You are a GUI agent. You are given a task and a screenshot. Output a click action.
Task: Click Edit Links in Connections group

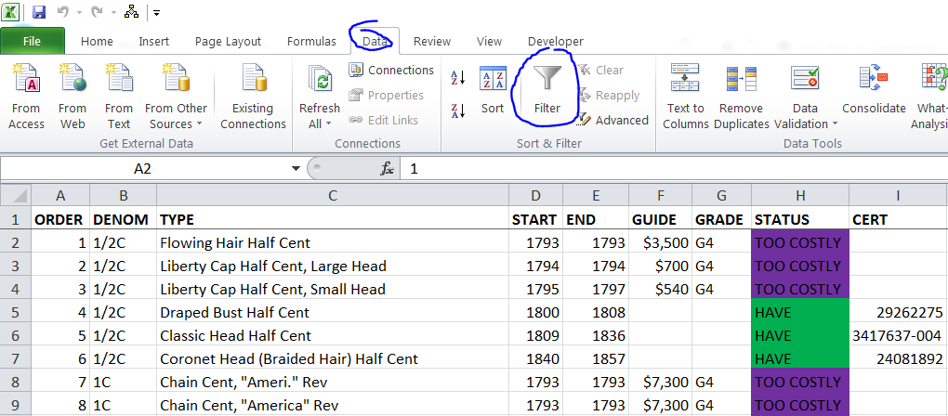tap(384, 120)
